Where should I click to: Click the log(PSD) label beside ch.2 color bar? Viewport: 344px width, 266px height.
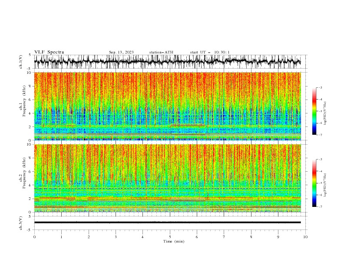click(325, 185)
